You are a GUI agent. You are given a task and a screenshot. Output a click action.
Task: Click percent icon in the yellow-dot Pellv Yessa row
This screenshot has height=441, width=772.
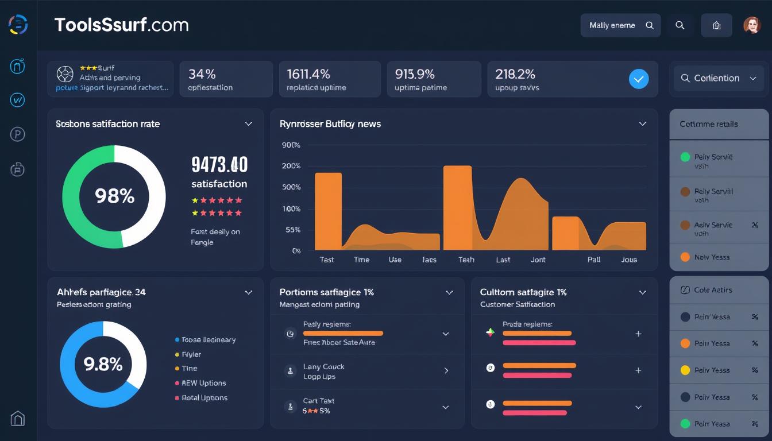coord(755,370)
